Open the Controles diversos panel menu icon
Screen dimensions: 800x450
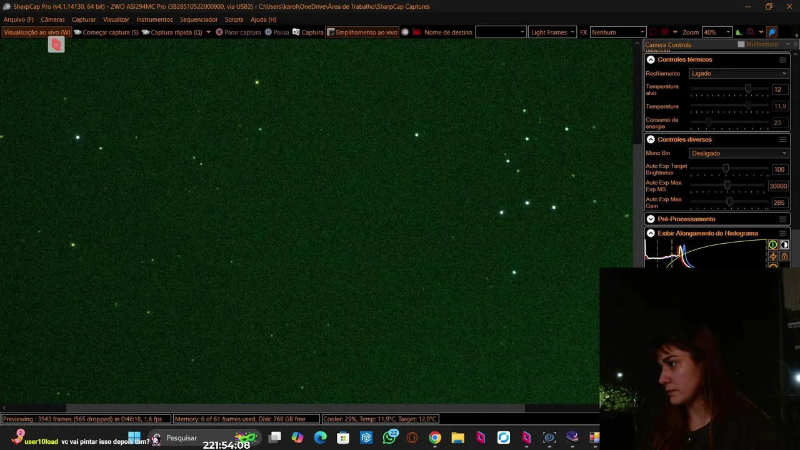pyautogui.click(x=782, y=139)
